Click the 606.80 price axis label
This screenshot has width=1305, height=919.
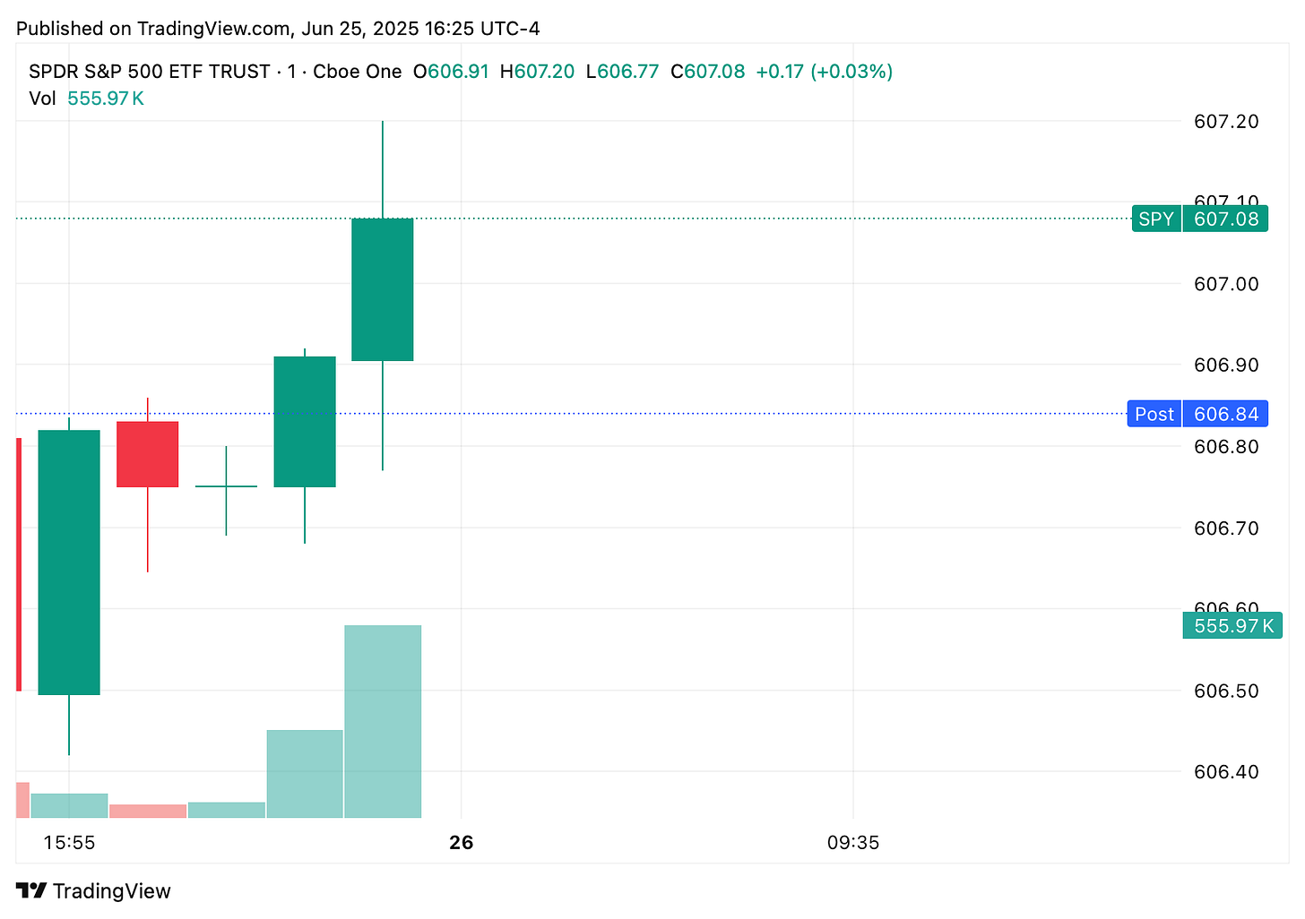pos(1226,446)
